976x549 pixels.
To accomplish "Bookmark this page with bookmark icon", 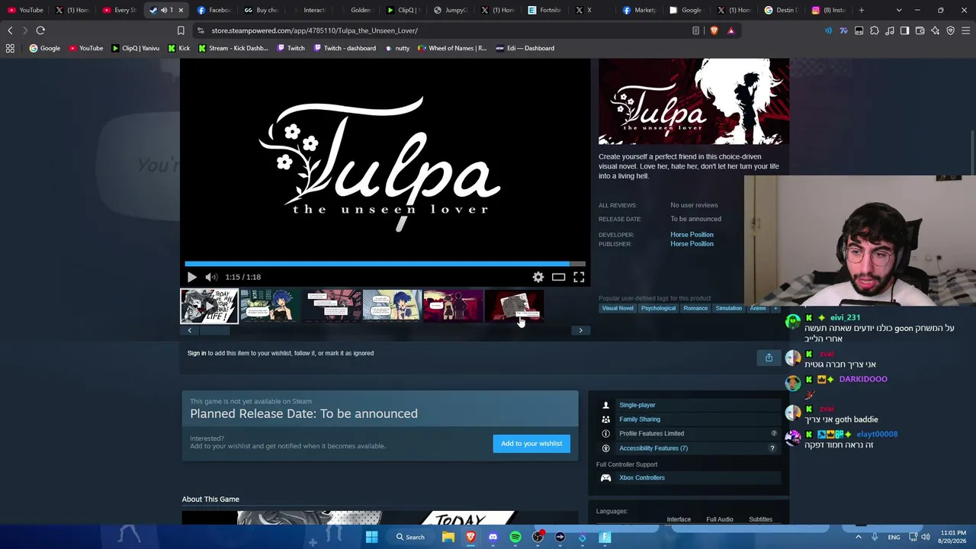I will [x=181, y=30].
